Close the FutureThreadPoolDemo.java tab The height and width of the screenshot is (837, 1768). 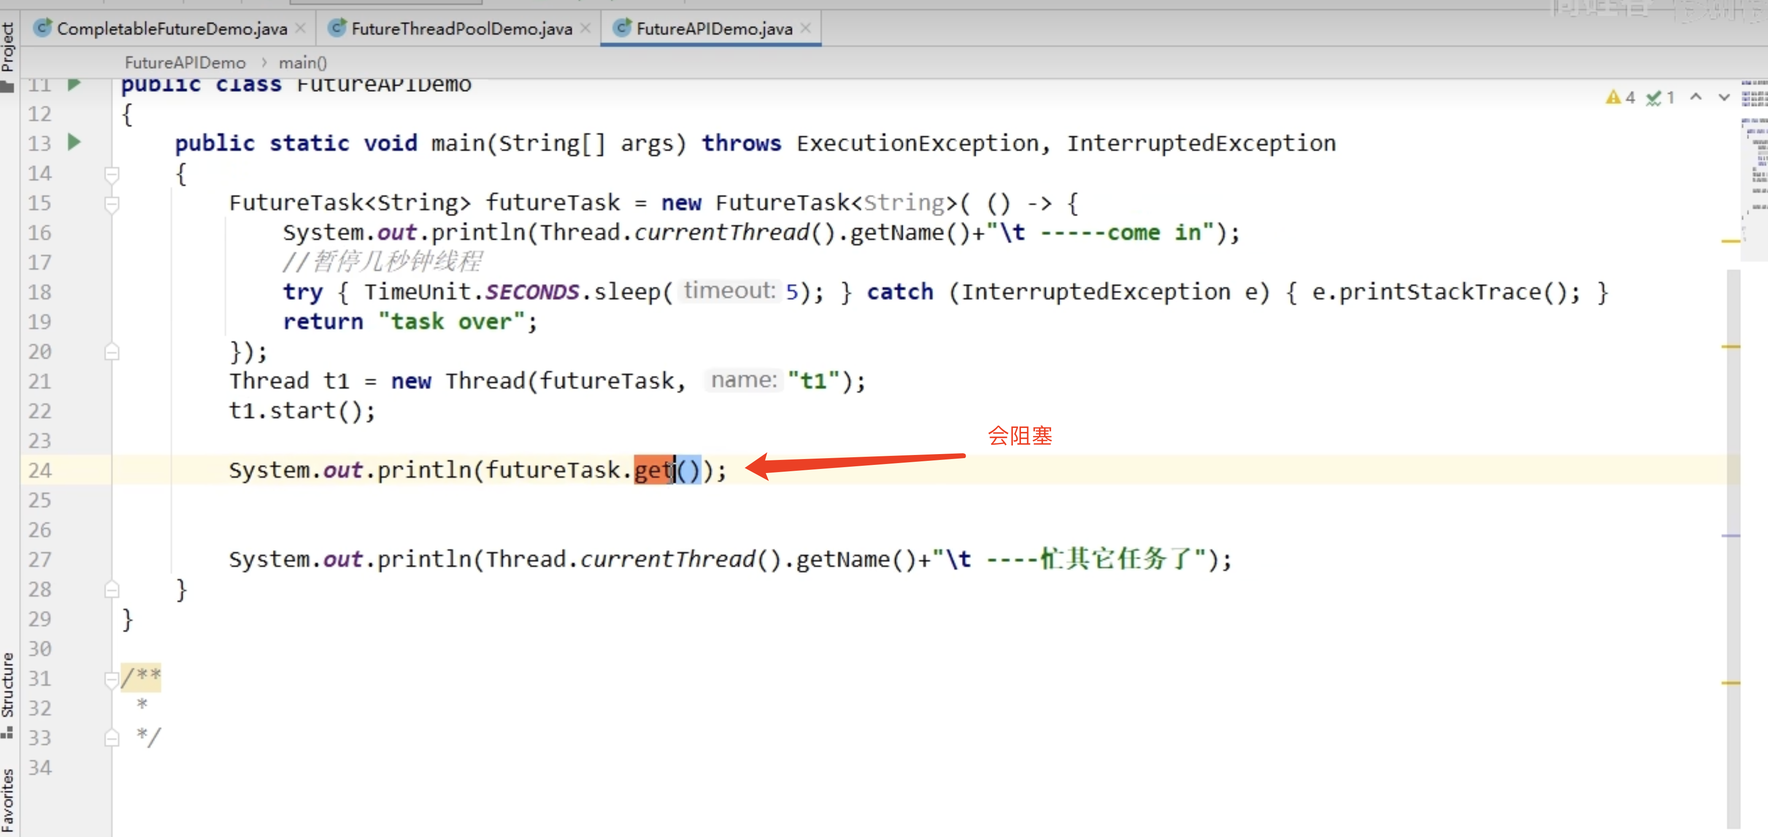click(x=585, y=28)
